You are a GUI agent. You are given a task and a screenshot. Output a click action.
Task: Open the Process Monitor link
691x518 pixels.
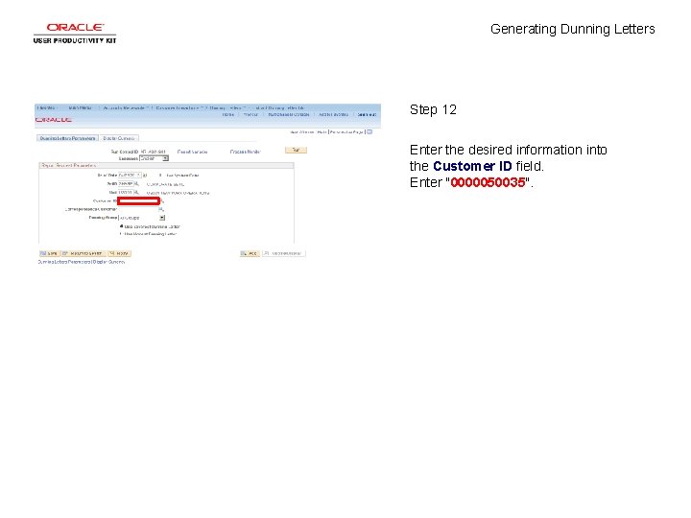pos(245,152)
